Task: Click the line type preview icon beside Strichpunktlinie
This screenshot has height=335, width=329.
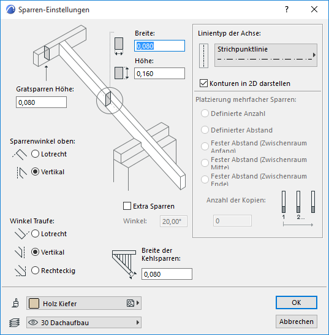Action: (x=203, y=56)
